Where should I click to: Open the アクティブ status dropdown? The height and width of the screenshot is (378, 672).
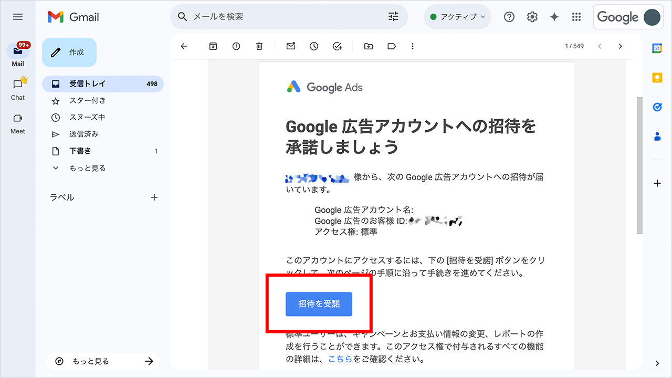point(458,17)
